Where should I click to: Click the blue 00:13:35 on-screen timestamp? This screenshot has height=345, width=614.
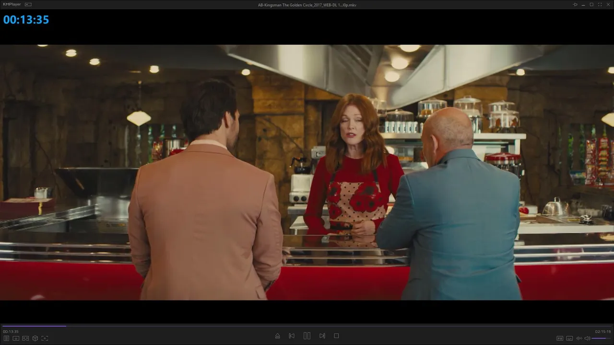pyautogui.click(x=26, y=20)
